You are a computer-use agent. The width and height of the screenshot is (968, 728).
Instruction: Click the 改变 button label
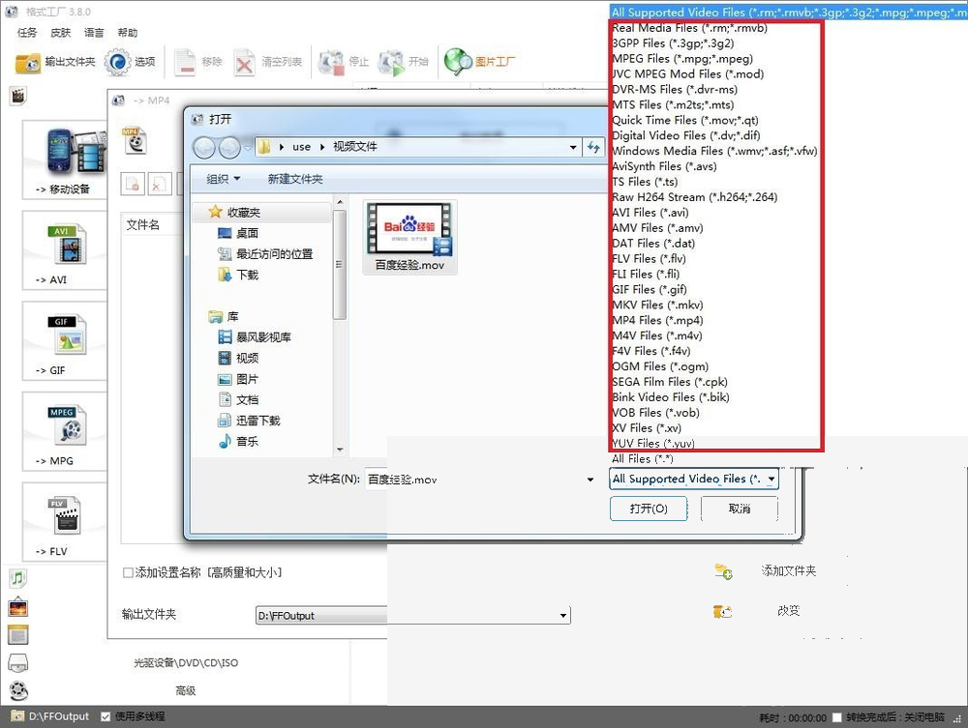(x=788, y=611)
